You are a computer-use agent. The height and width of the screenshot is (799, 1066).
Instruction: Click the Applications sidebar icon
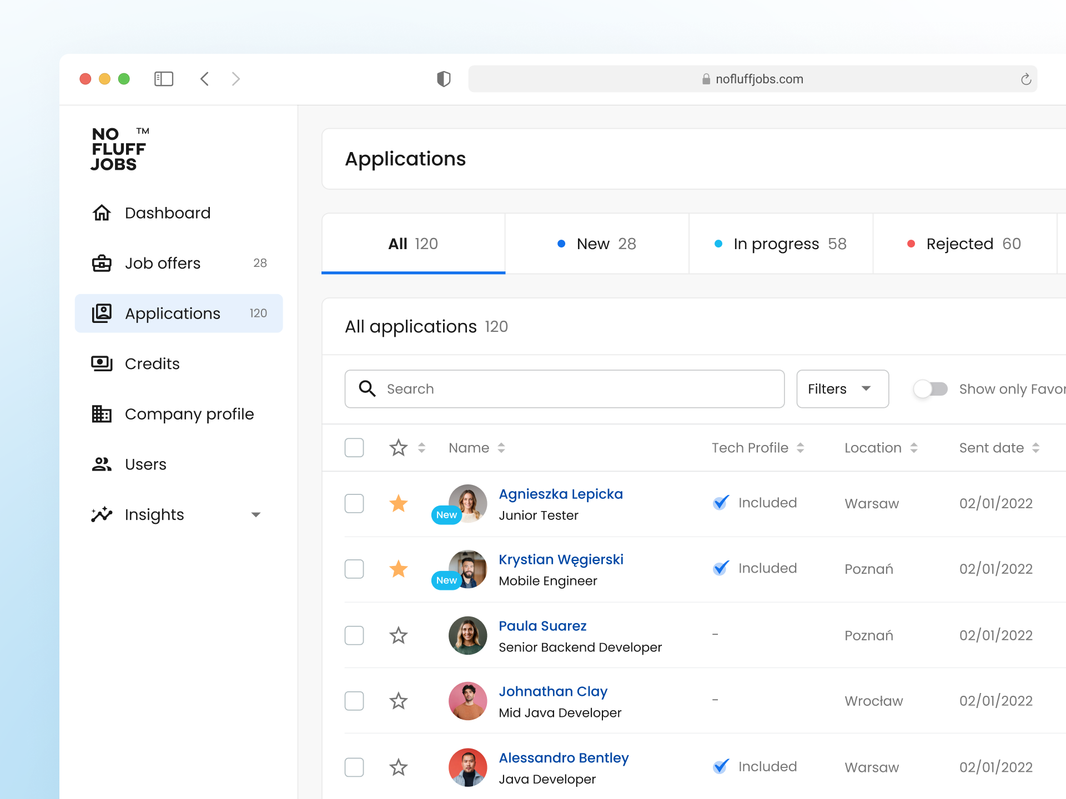coord(102,313)
